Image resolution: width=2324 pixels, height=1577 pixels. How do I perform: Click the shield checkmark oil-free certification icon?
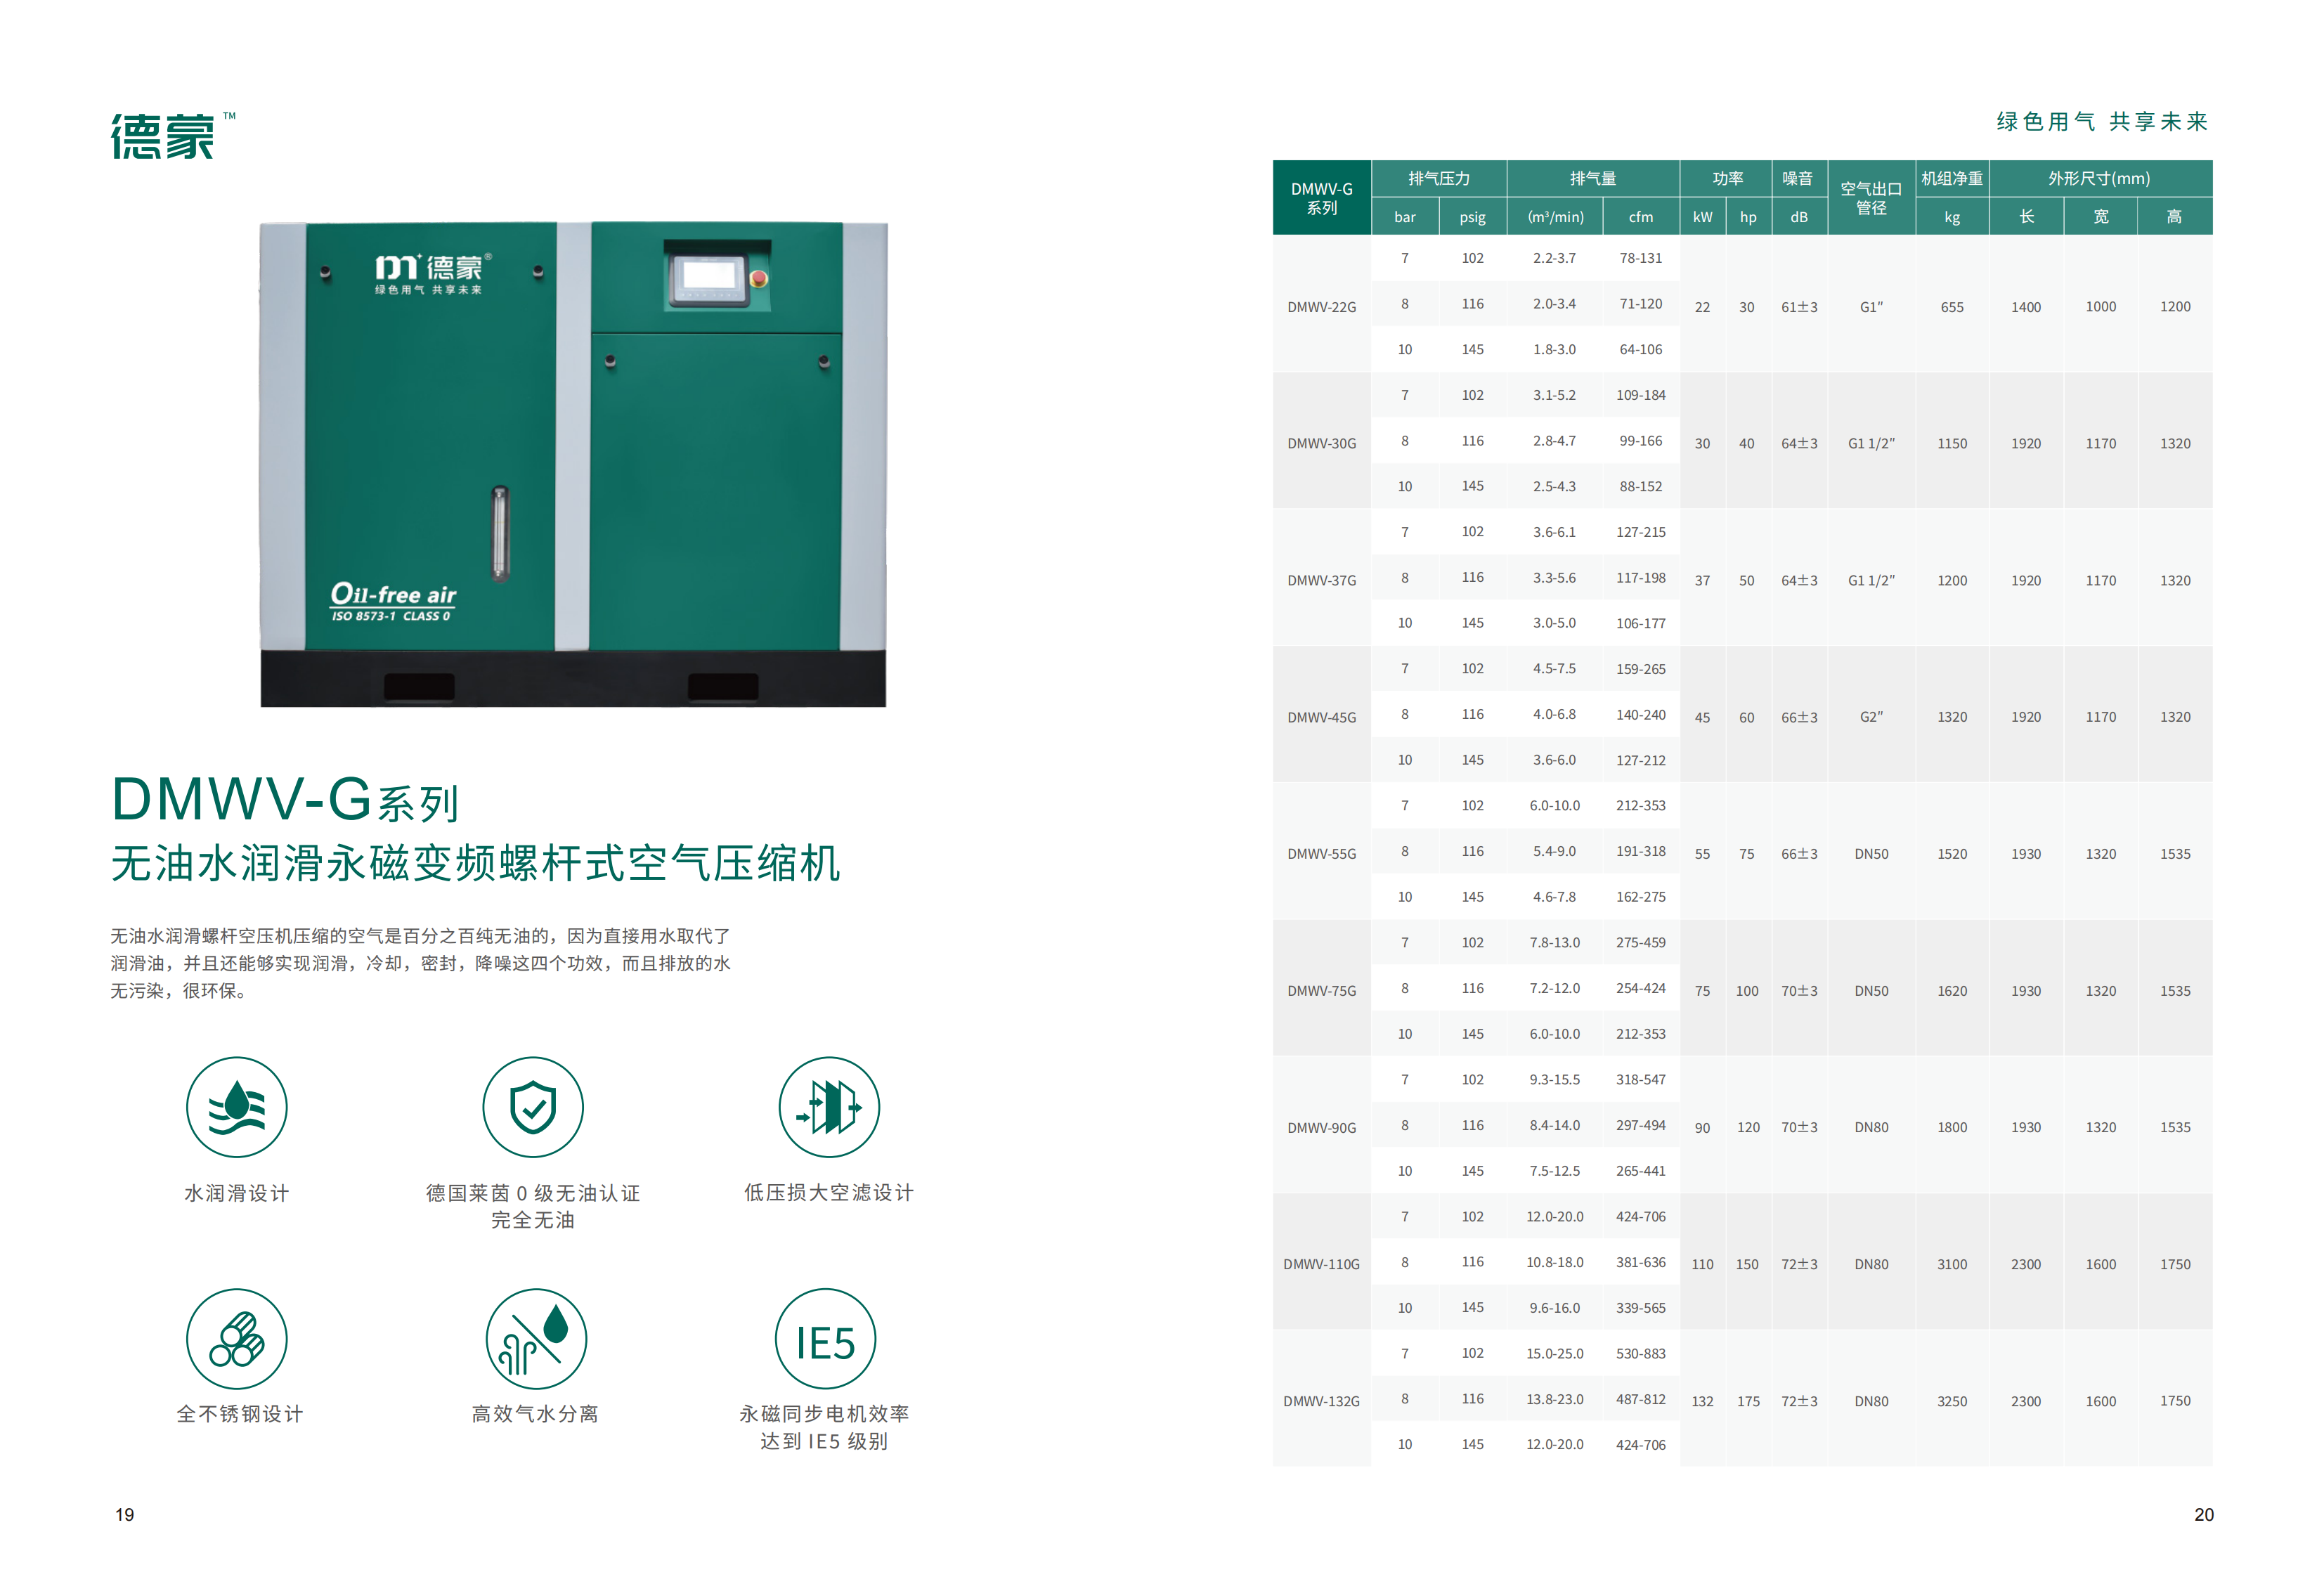pos(533,1107)
